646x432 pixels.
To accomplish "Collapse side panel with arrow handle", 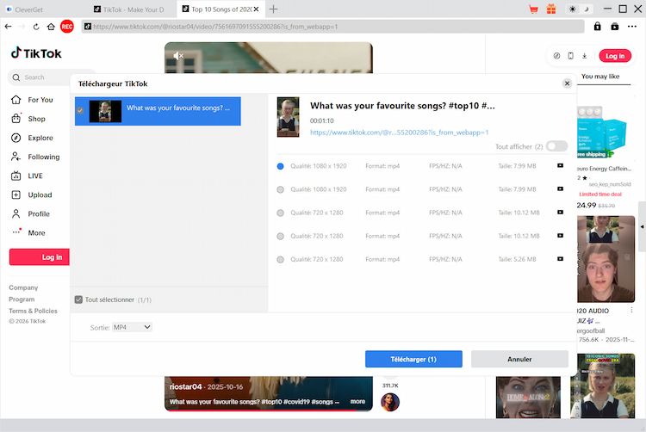I will (642, 226).
